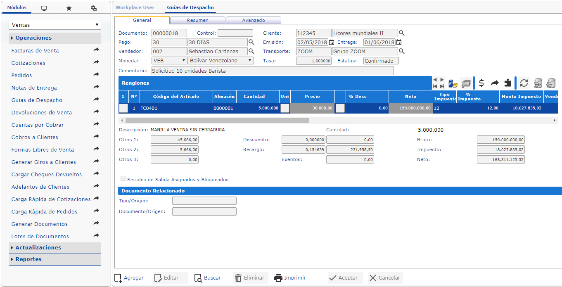Screen dimensions: 562x287
Task: Toggle Seriales de Salida Asignados y Bloqueados
Action: click(123, 179)
